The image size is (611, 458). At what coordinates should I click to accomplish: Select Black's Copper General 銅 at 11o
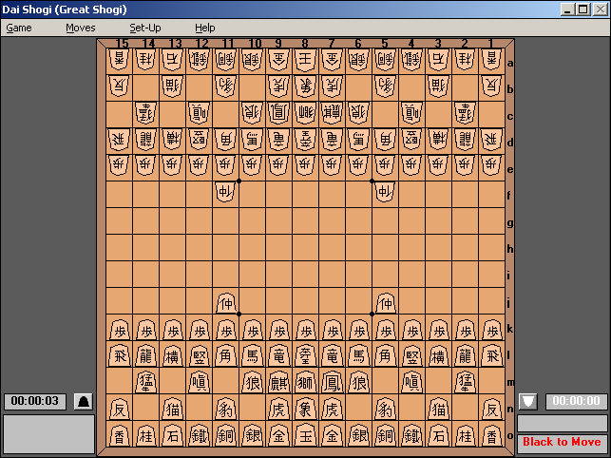(x=225, y=435)
